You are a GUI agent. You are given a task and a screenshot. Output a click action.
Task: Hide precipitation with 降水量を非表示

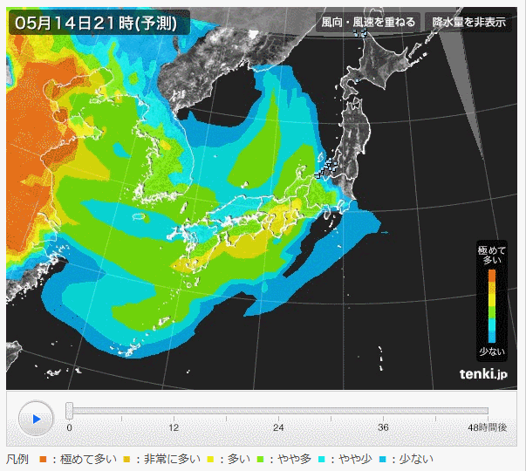pos(469,22)
